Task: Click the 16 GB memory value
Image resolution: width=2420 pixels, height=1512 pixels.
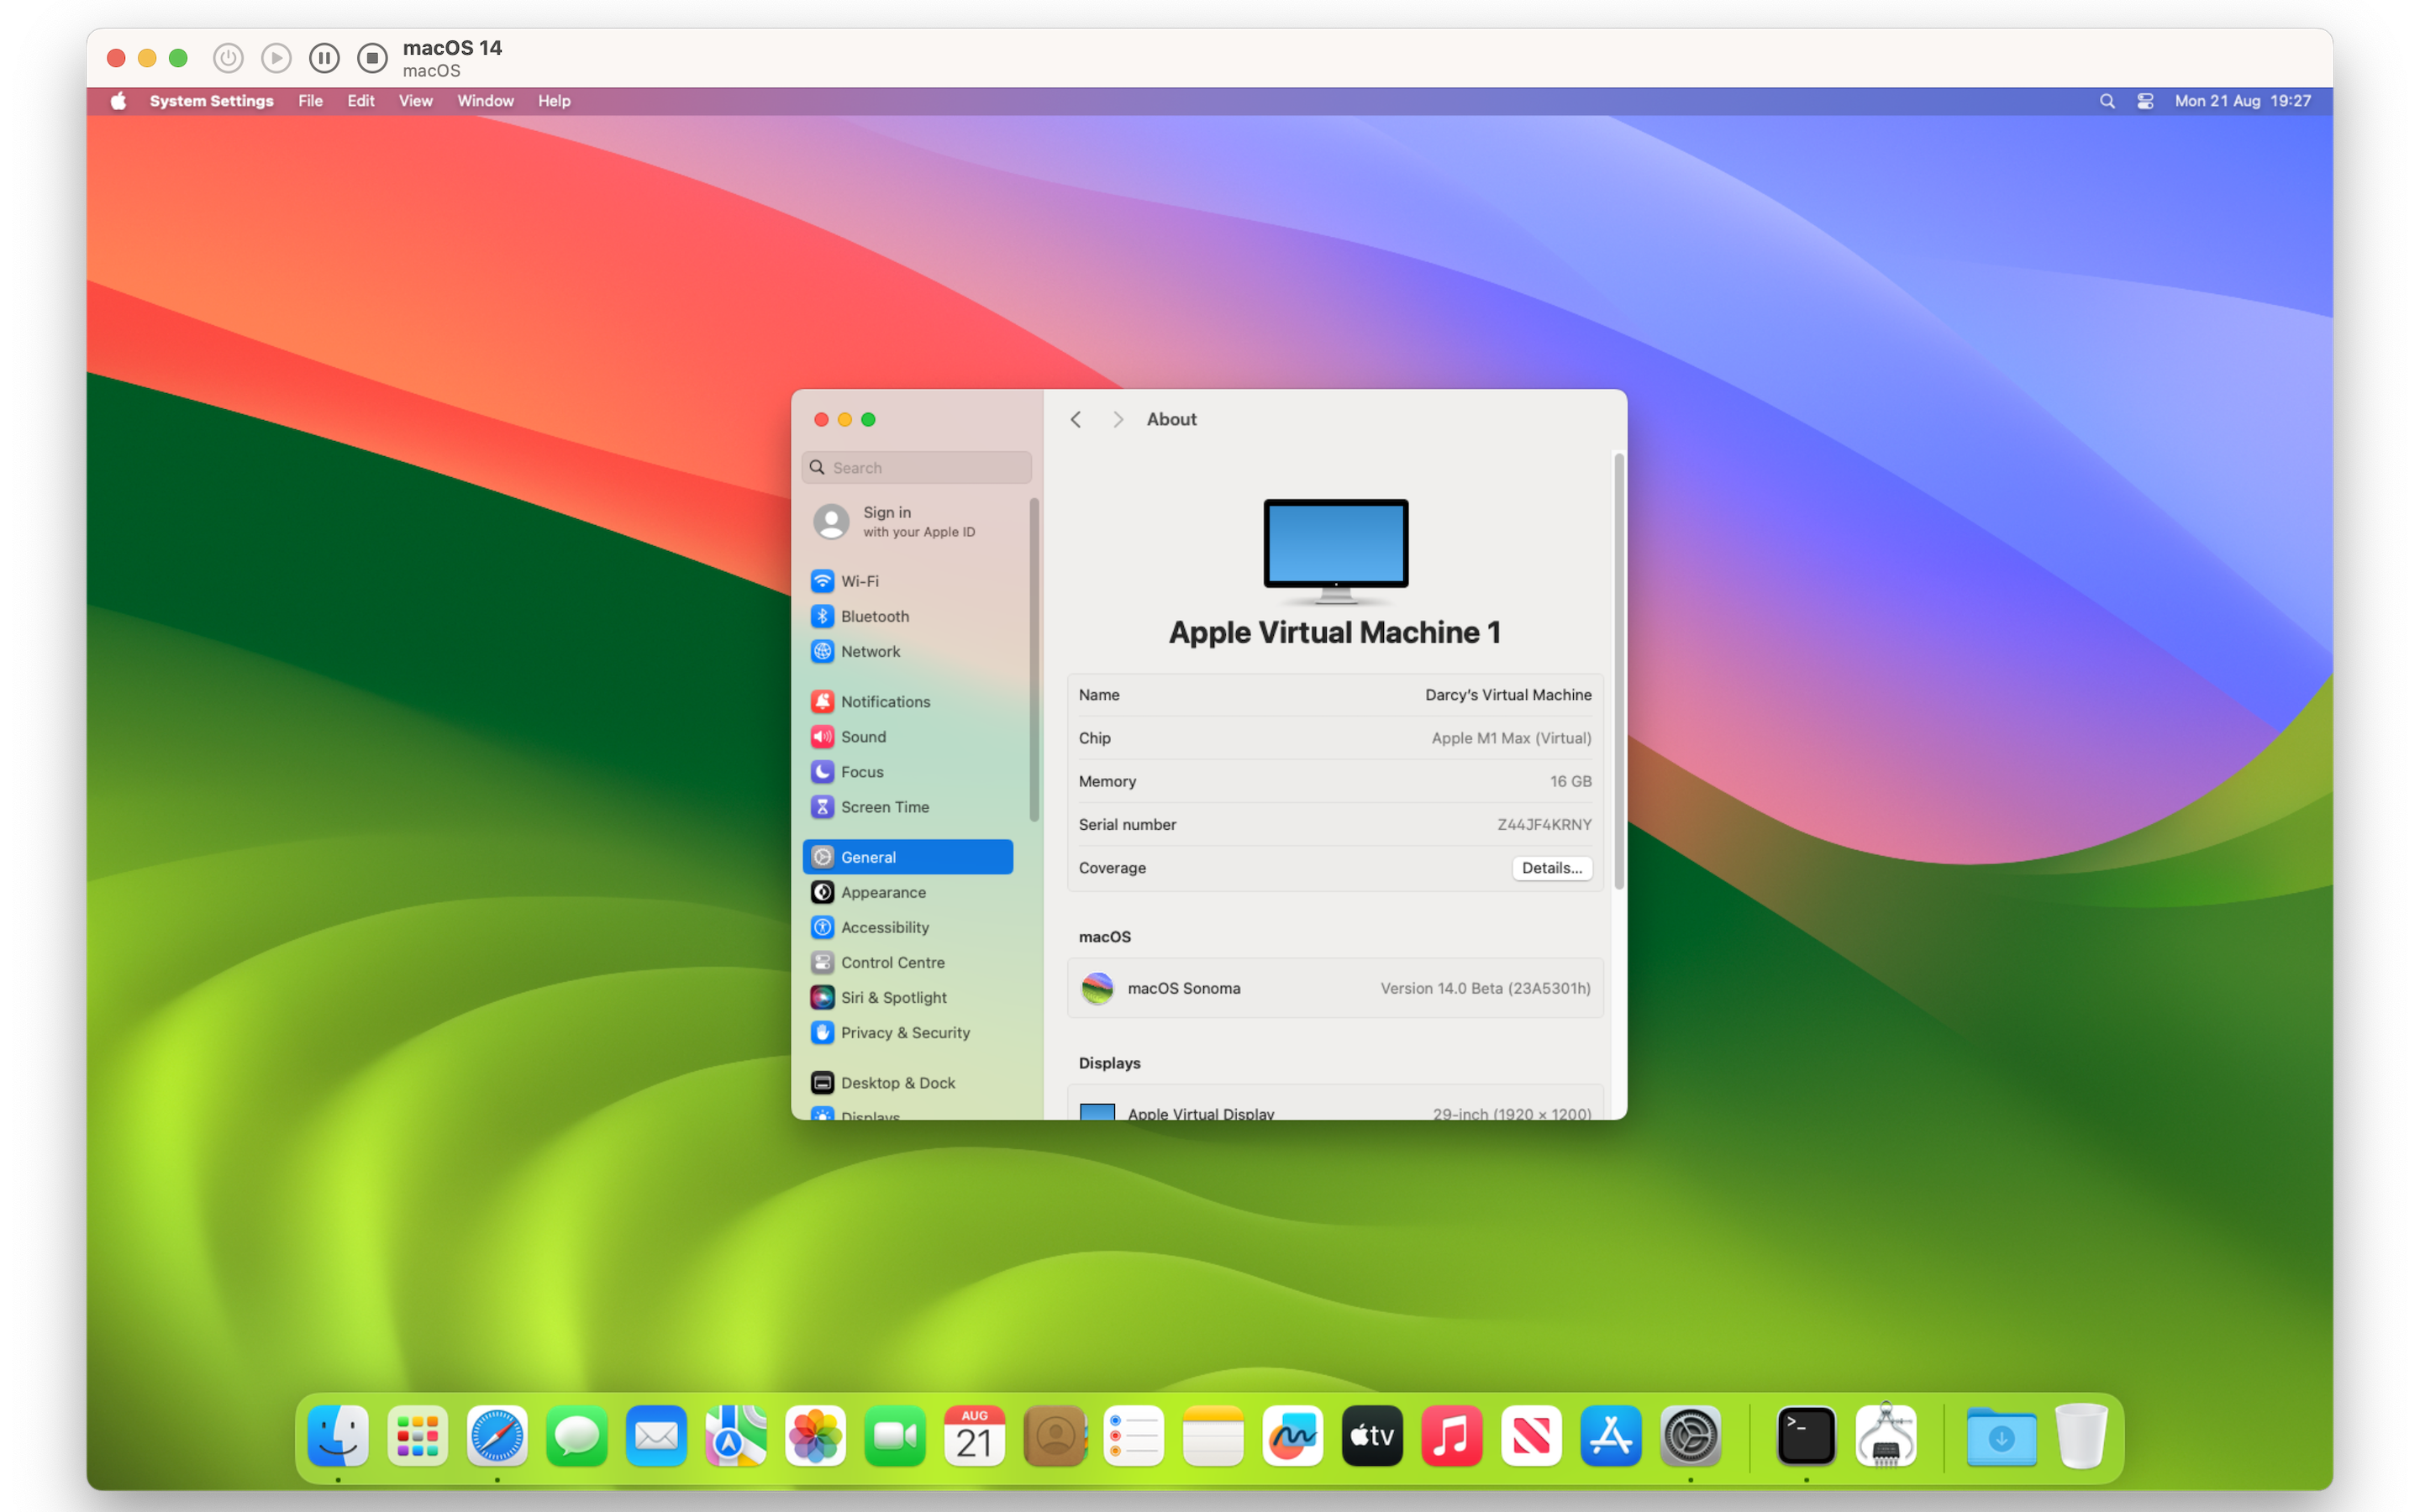Action: click(1570, 780)
